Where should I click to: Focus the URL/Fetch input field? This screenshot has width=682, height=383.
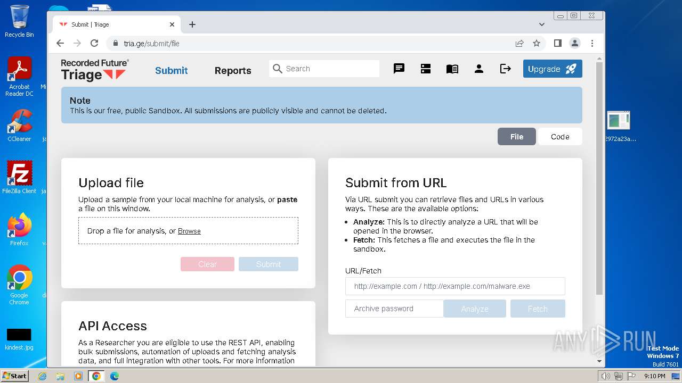pyautogui.click(x=455, y=286)
